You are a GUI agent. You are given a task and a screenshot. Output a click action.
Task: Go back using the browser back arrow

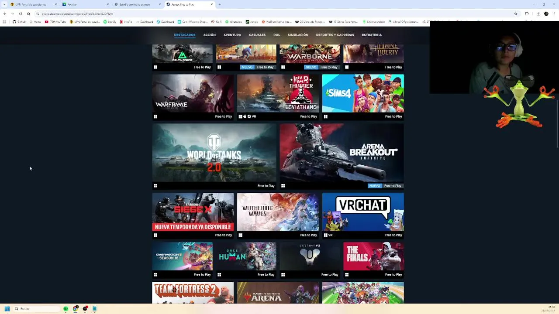[x=5, y=14]
